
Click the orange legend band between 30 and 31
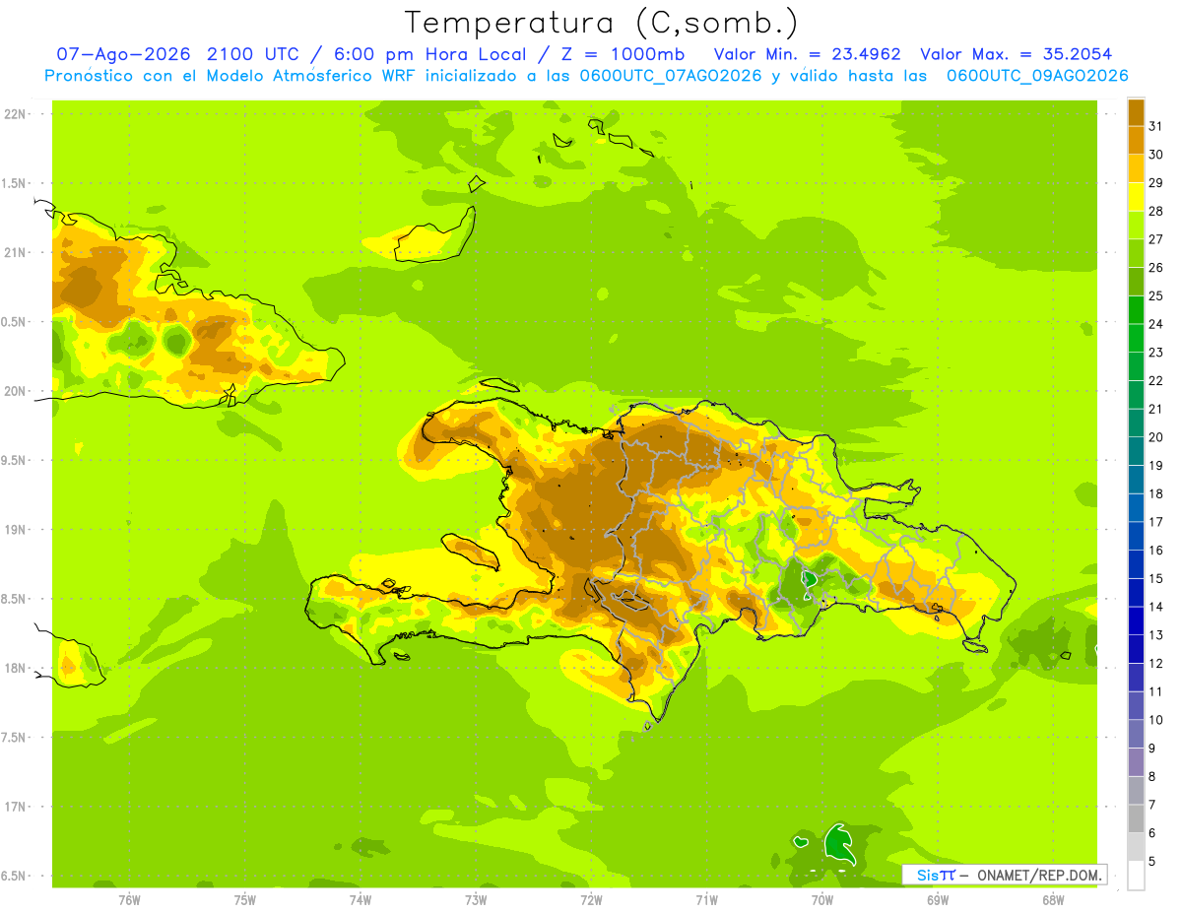(x=1136, y=140)
